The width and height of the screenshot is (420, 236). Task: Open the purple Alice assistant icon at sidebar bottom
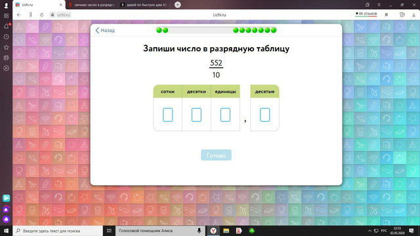6,220
